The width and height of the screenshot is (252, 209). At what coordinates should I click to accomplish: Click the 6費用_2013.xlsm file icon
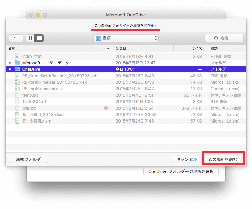click(17, 114)
